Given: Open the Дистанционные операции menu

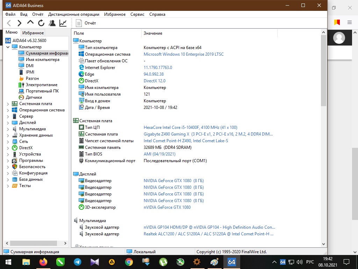Looking at the screenshot, I should 74,14.
